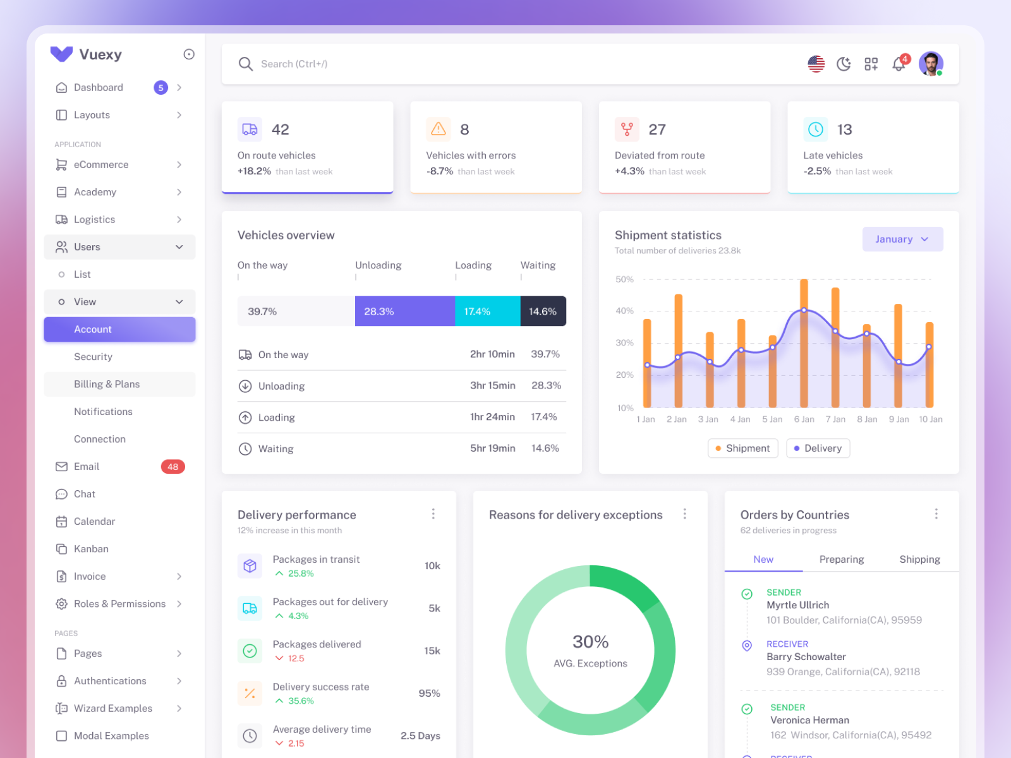Click the US flag language icon
This screenshot has width=1011, height=758.
point(816,63)
